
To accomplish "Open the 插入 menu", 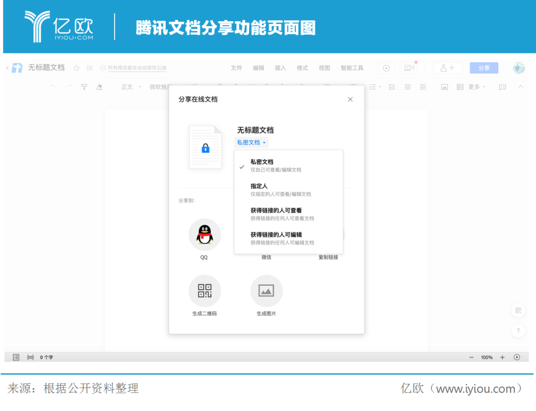I will point(280,68).
